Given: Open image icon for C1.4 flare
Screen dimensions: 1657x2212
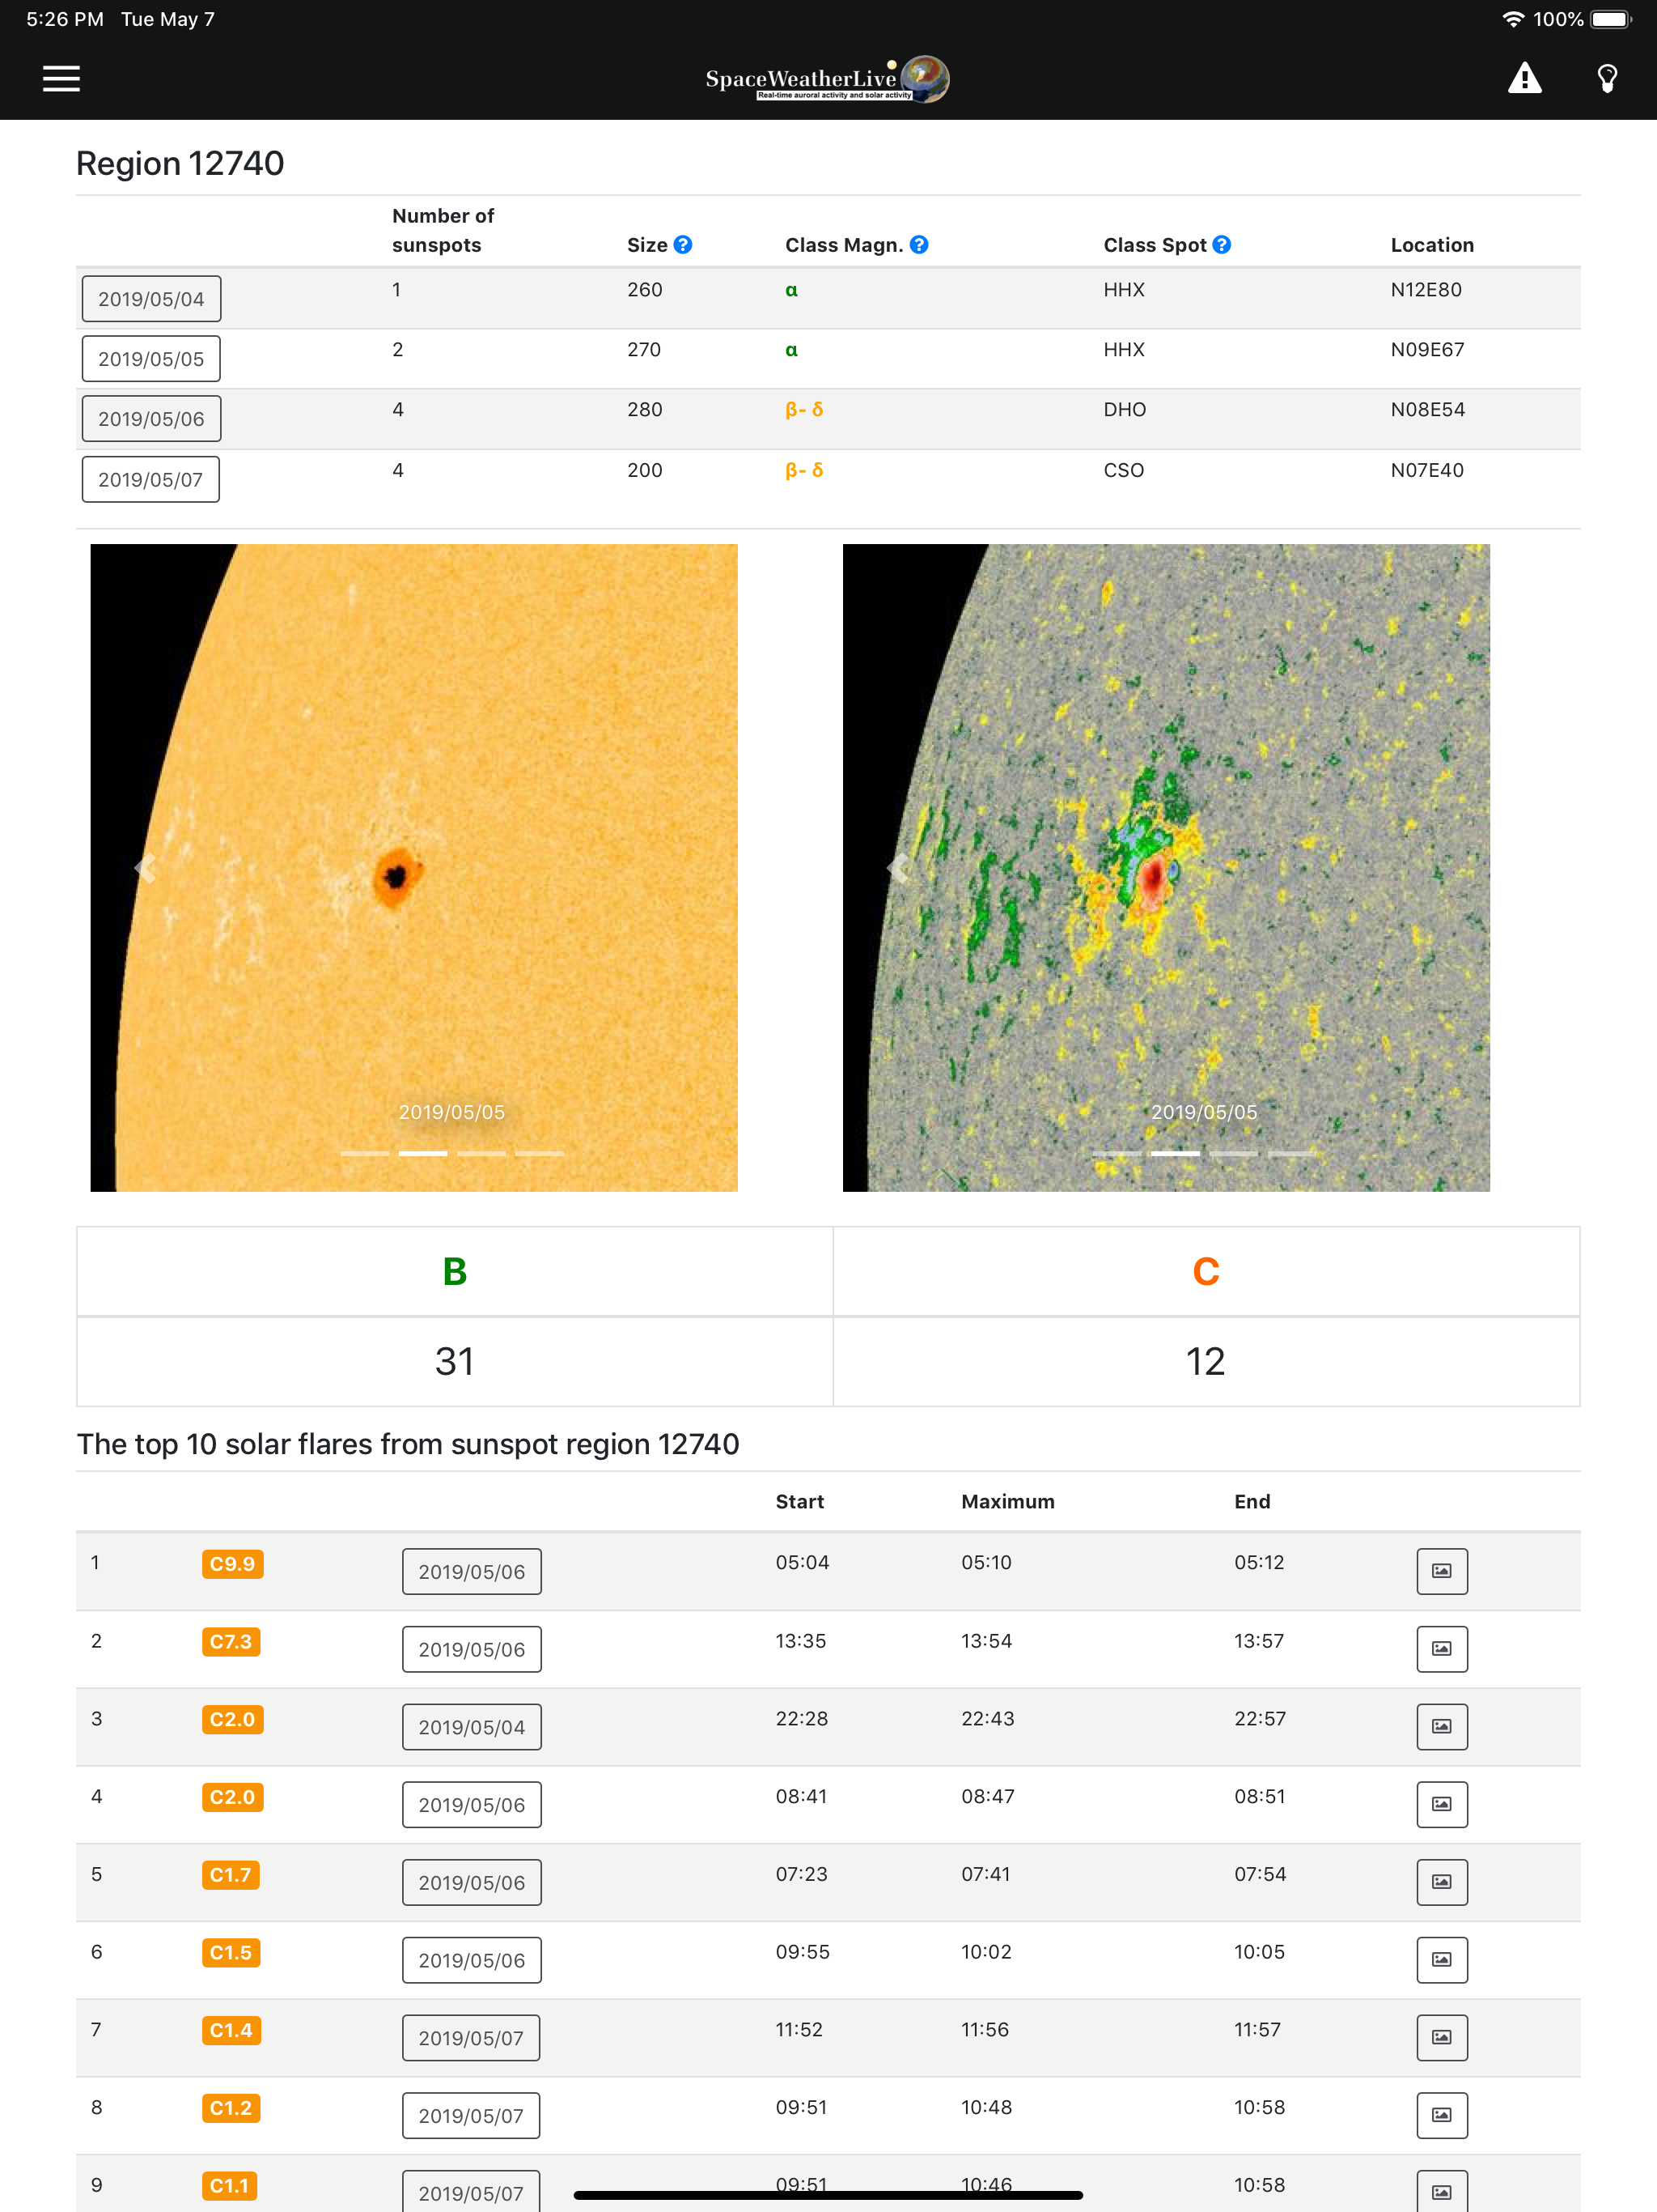Looking at the screenshot, I should [1441, 2037].
